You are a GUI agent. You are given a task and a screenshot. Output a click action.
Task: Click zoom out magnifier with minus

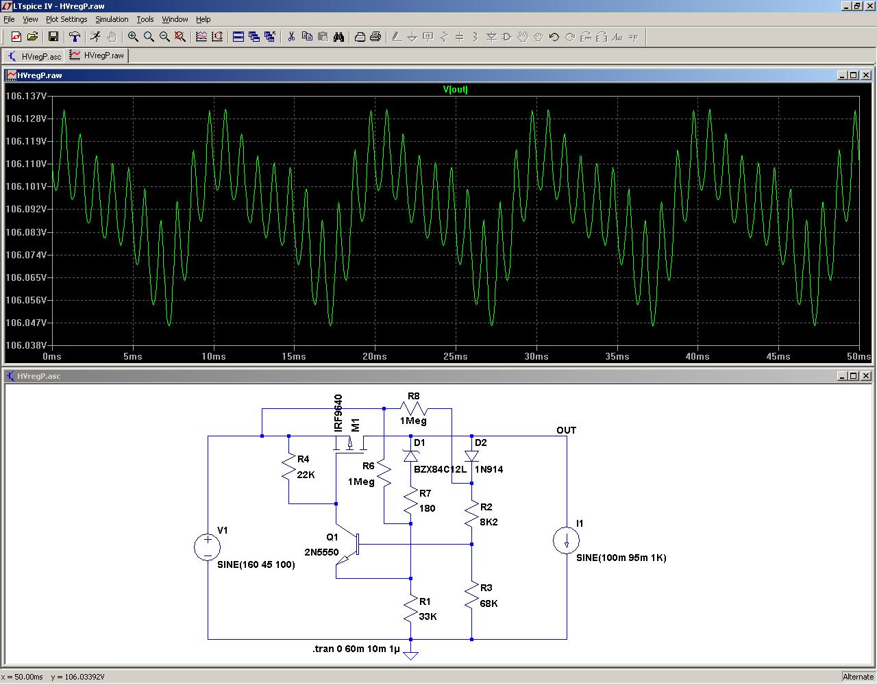pos(164,37)
